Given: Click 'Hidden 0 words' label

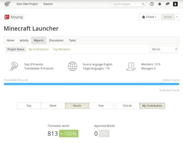Looking at the screenshot, I should tap(171, 80).
